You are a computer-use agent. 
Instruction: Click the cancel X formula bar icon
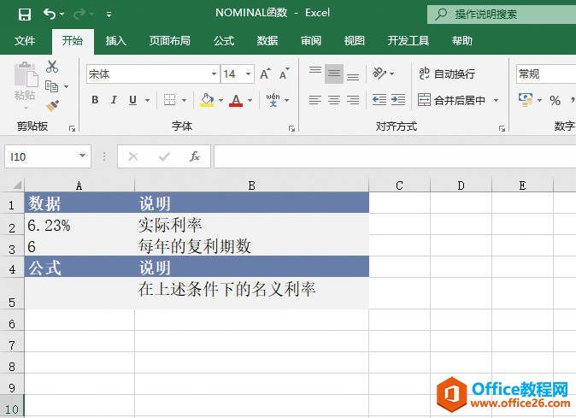(133, 156)
